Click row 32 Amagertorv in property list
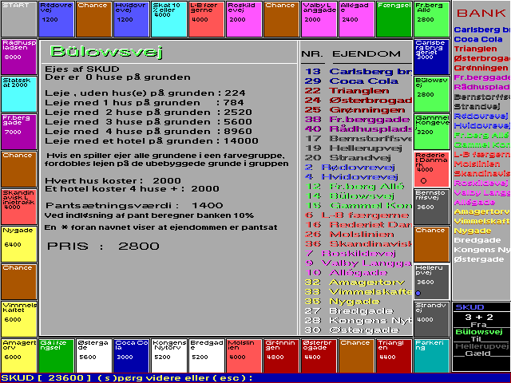511x383 pixels. click(x=355, y=282)
